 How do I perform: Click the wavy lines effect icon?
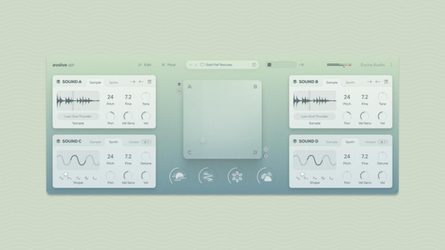point(207,177)
